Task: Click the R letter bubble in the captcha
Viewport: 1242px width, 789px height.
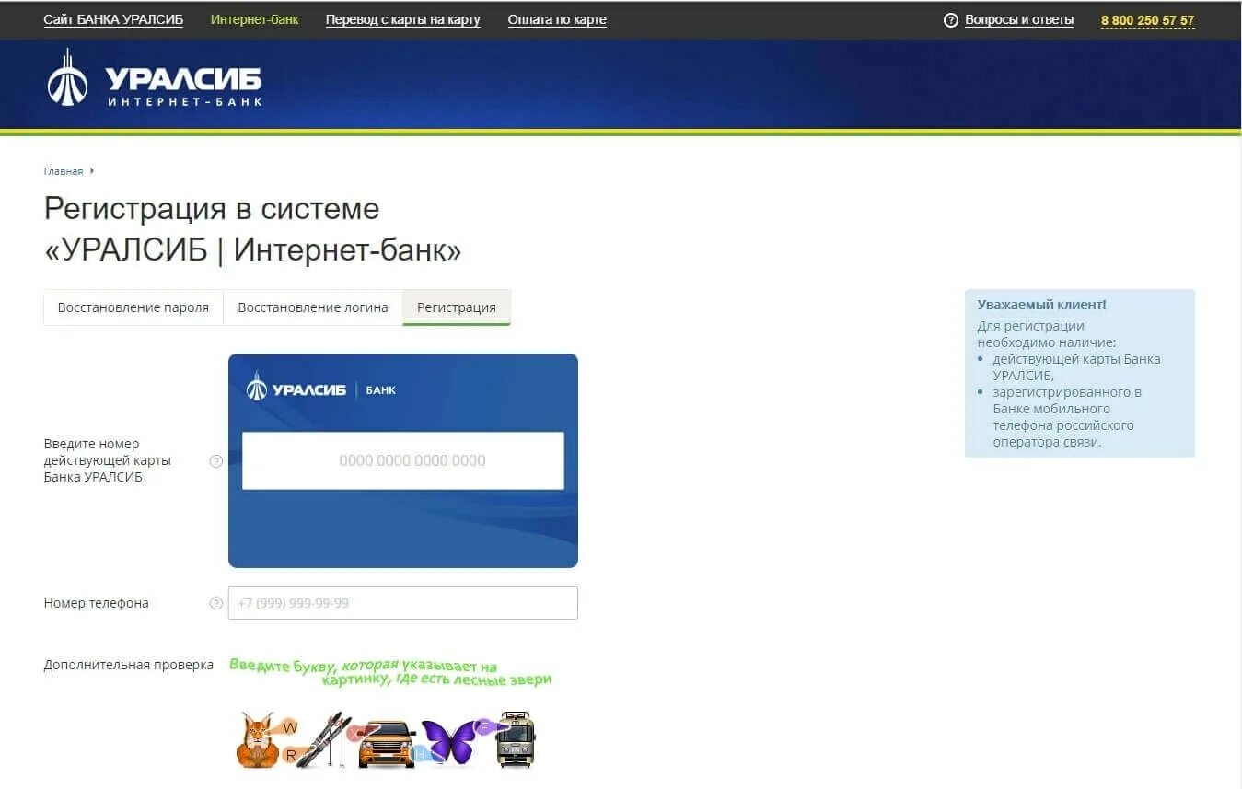Action: pos(291,756)
